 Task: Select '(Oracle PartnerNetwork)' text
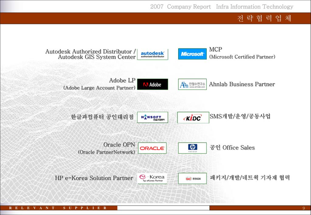(106, 152)
